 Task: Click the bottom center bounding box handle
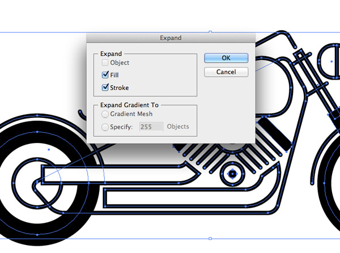coord(210,238)
